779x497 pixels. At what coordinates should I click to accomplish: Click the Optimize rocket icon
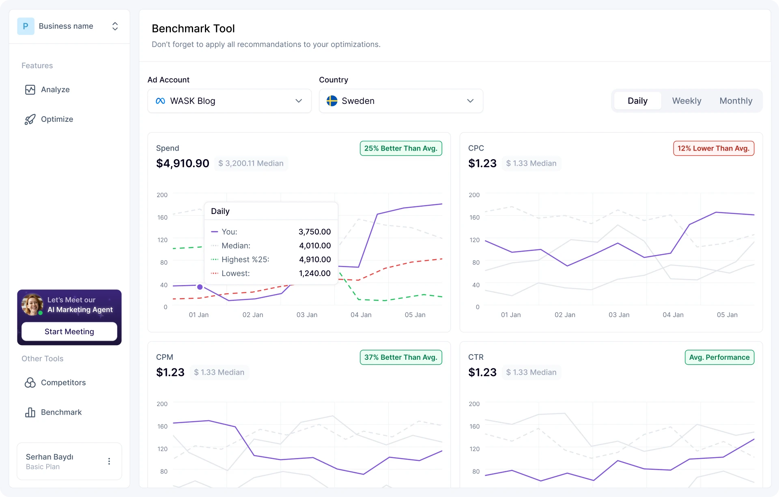[30, 119]
